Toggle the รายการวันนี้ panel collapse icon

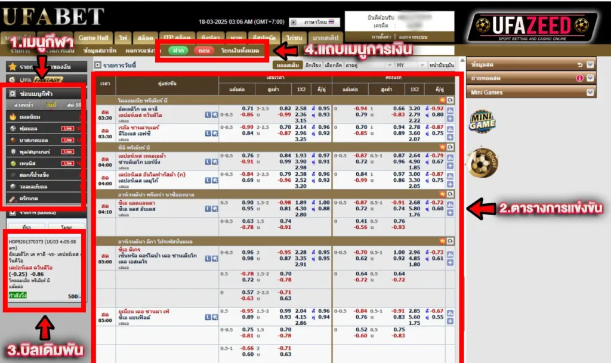[x=98, y=65]
